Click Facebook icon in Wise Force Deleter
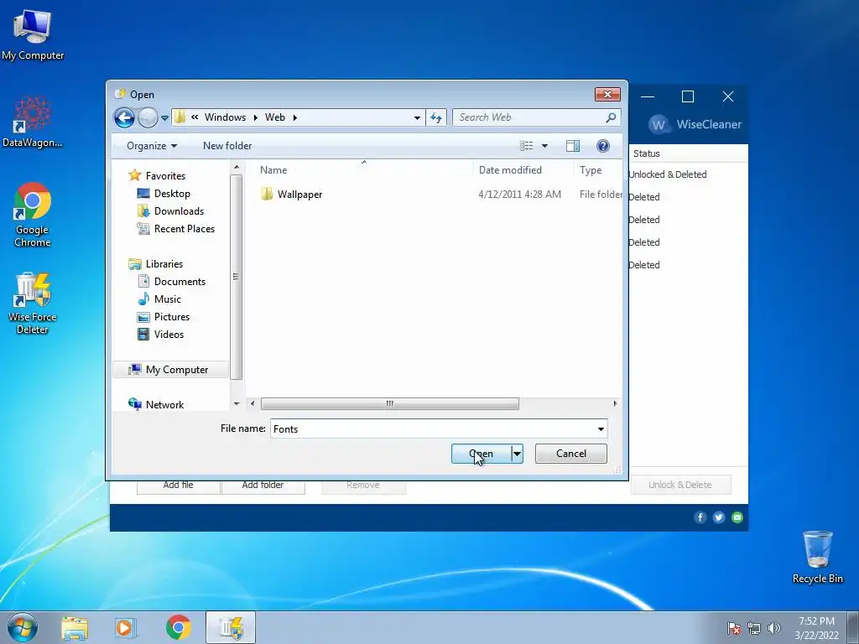The width and height of the screenshot is (859, 644). pyautogui.click(x=700, y=517)
